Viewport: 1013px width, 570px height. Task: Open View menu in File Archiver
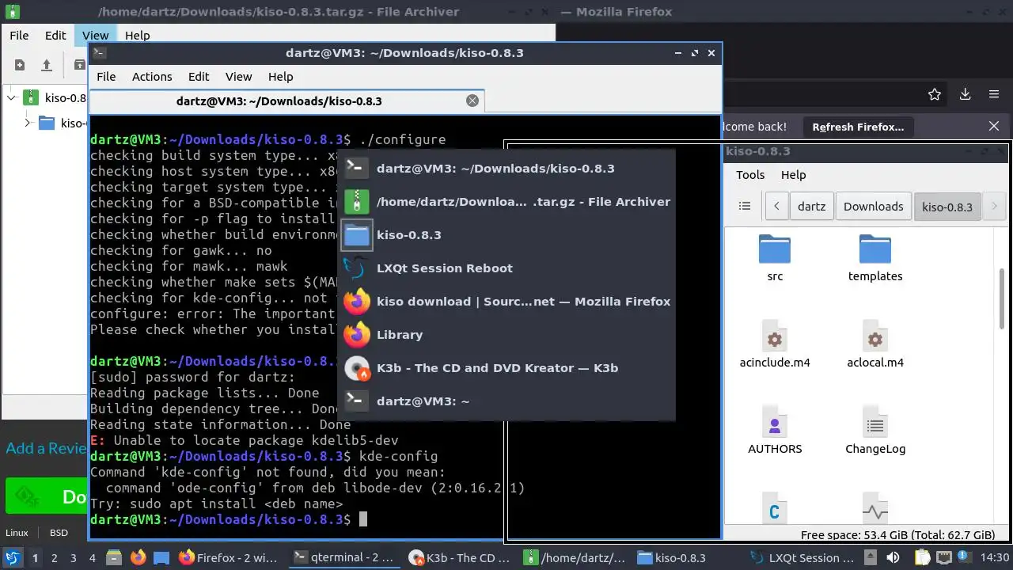tap(95, 36)
